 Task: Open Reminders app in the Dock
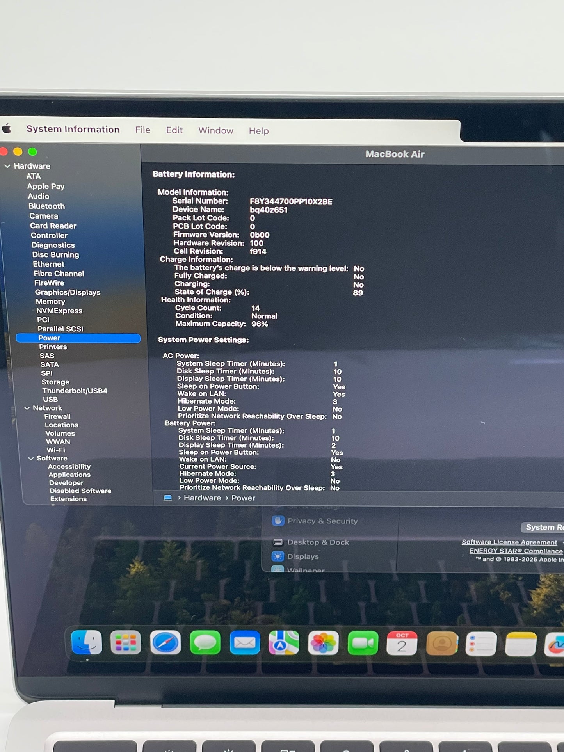click(481, 644)
